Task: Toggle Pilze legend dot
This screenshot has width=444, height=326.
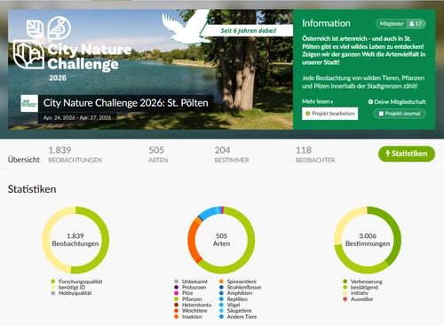Action: (x=177, y=293)
